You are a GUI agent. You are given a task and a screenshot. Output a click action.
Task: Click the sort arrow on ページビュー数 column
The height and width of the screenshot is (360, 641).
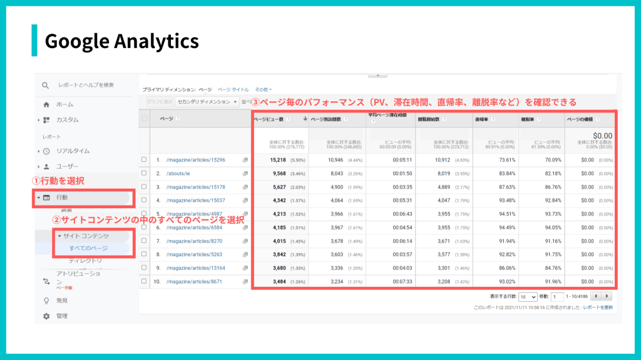pos(305,119)
